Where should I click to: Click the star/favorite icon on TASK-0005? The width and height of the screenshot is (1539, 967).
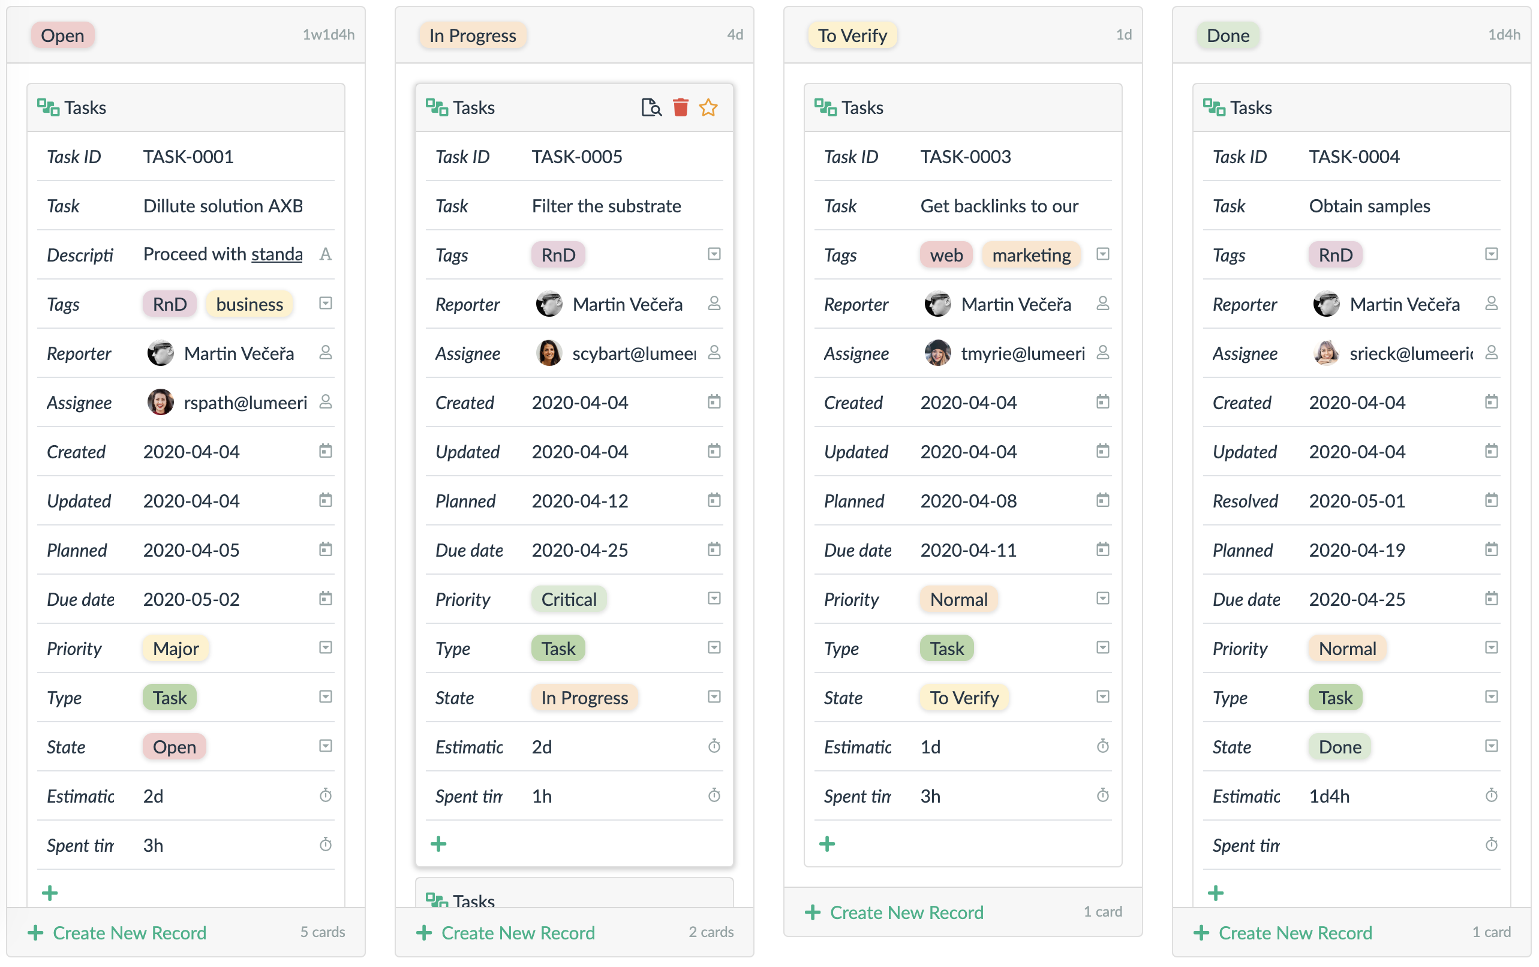(710, 108)
